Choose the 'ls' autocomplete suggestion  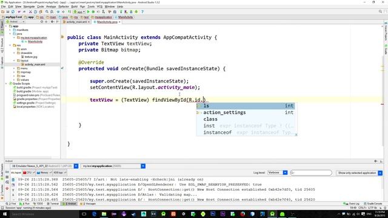tap(246, 106)
